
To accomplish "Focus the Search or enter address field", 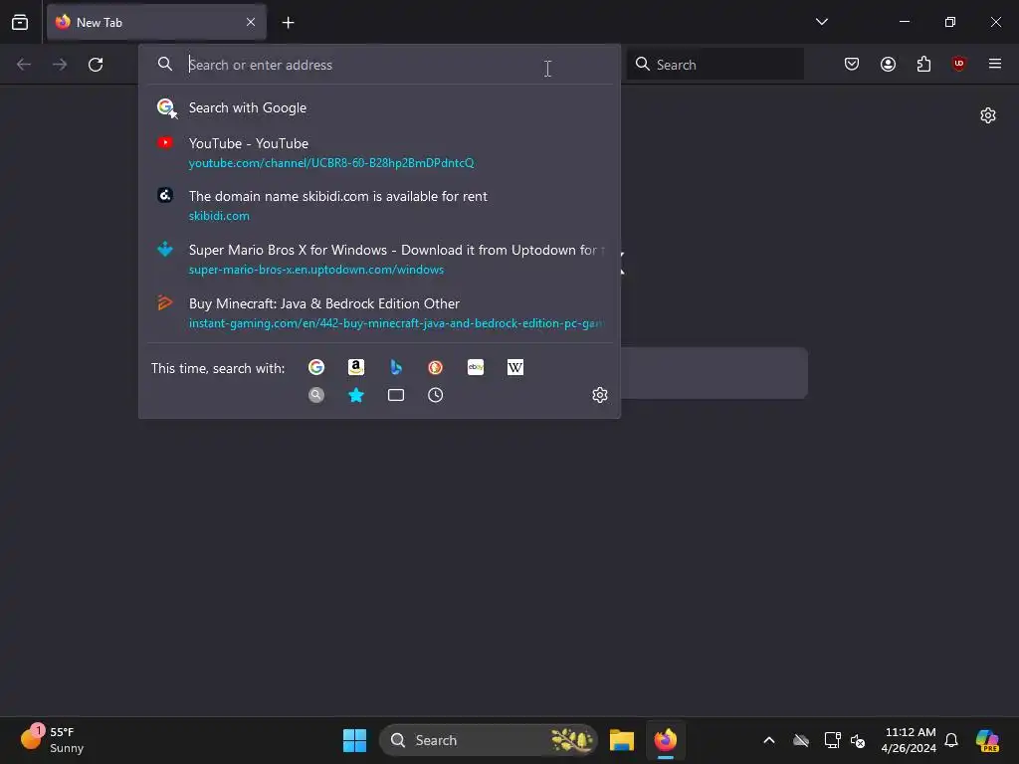I will point(379,65).
